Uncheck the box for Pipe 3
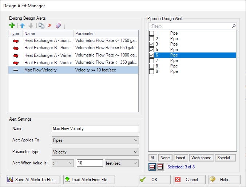This screenshot has height=187, width=246. click(x=151, y=44)
